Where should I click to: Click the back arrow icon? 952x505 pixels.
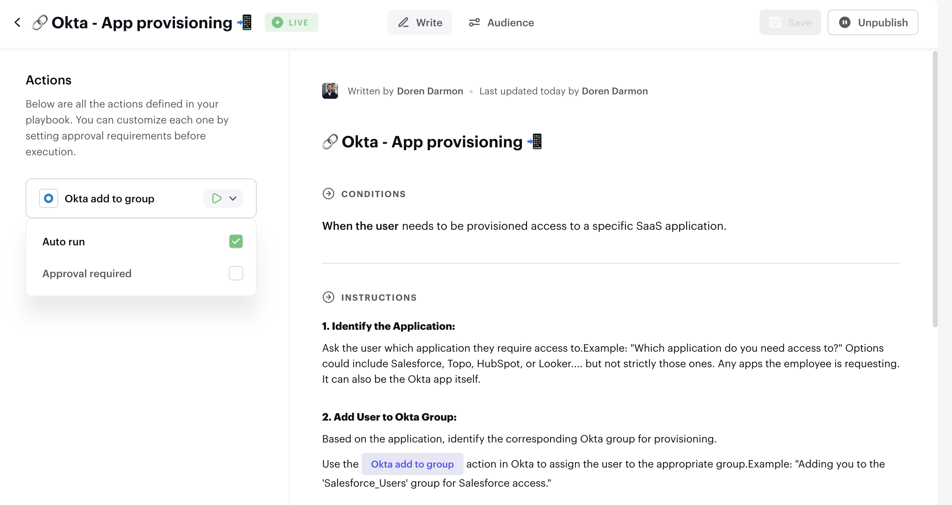click(x=18, y=22)
